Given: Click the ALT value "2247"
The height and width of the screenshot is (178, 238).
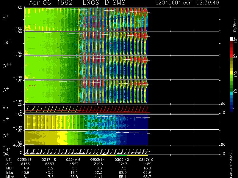Looking at the screenshot, I should (x=123, y=164).
